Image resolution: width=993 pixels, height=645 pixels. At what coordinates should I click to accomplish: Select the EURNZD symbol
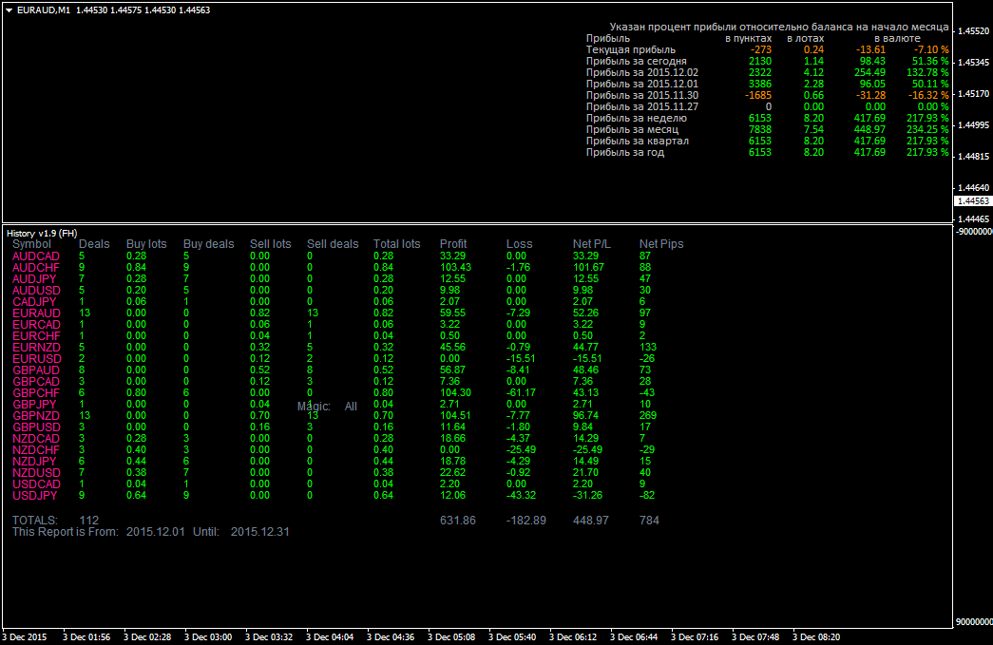(37, 348)
